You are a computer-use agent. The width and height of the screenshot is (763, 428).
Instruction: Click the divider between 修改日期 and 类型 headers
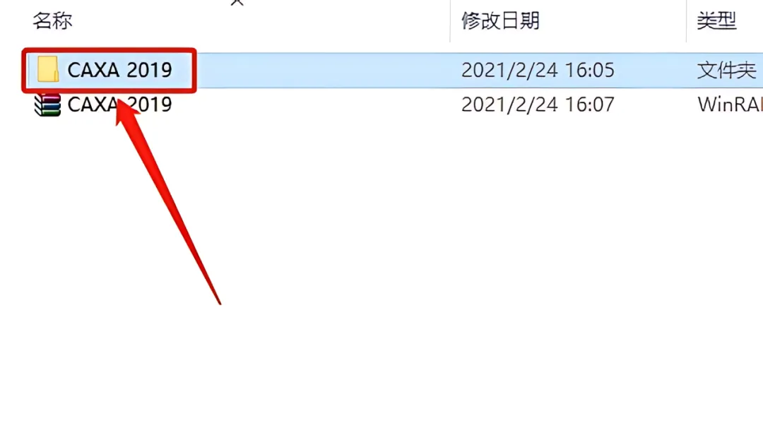[x=686, y=21]
